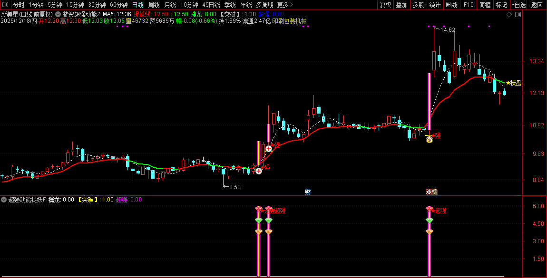Click the 标记 mark button

502,5
